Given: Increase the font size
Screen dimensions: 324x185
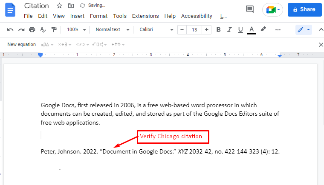Looking at the screenshot, I should [x=206, y=30].
